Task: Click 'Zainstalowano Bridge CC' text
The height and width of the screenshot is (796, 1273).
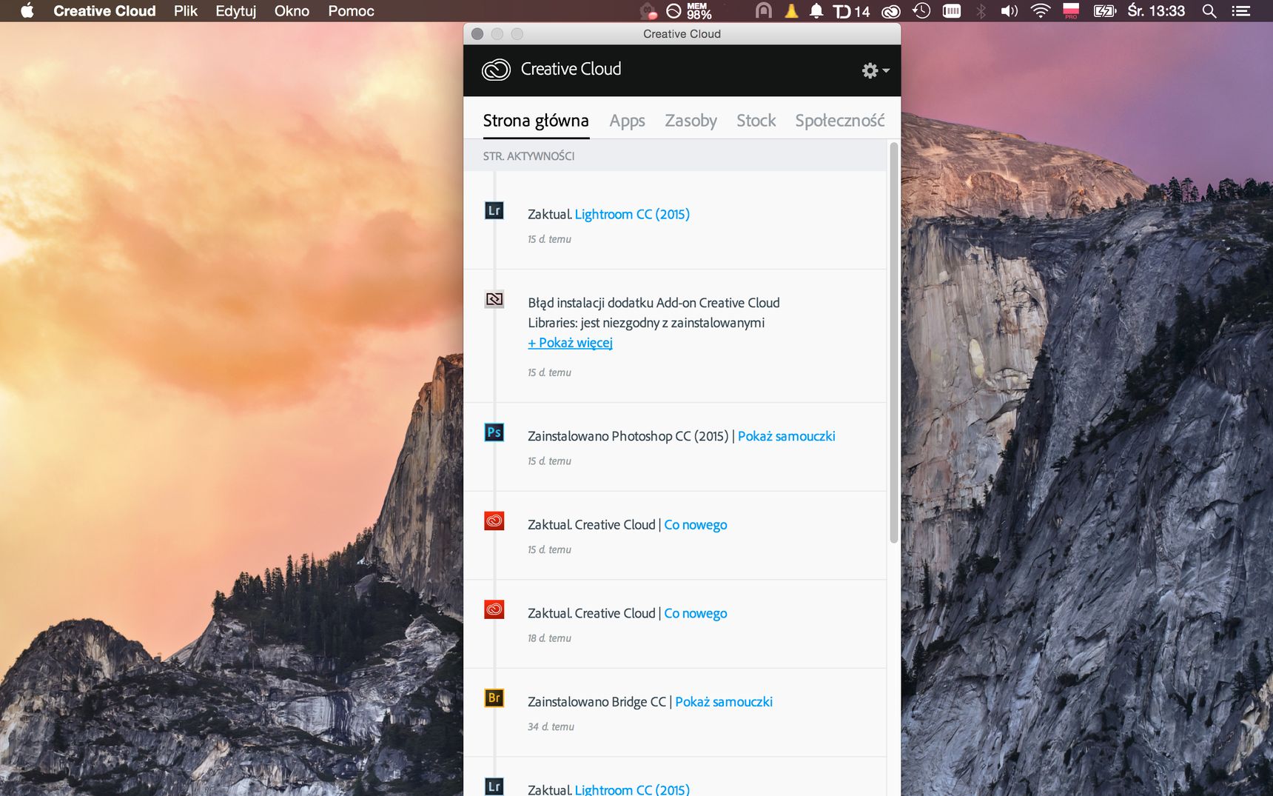Action: point(597,702)
